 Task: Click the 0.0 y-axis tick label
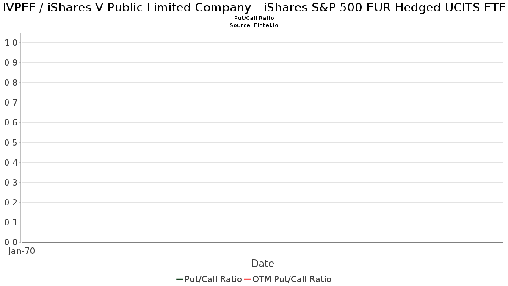(x=11, y=242)
